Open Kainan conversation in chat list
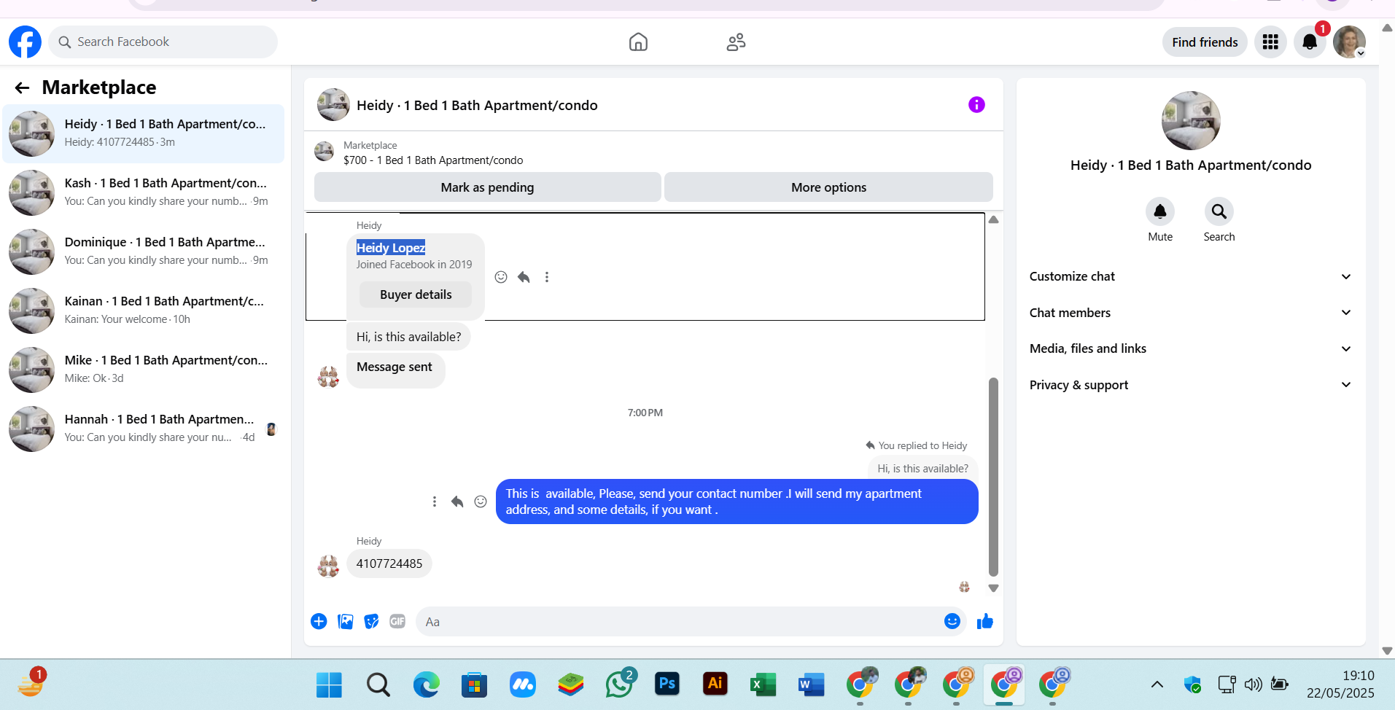The width and height of the screenshot is (1395, 710). (144, 311)
